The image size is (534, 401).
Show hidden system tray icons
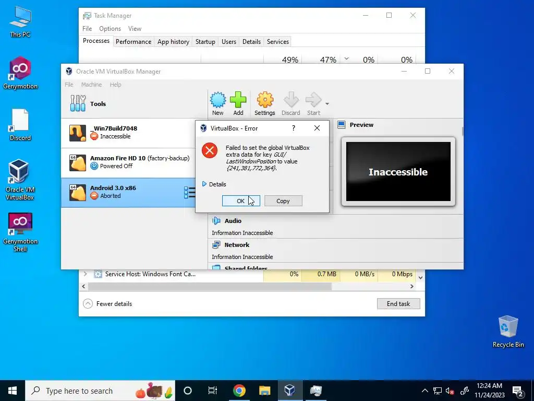click(x=424, y=391)
